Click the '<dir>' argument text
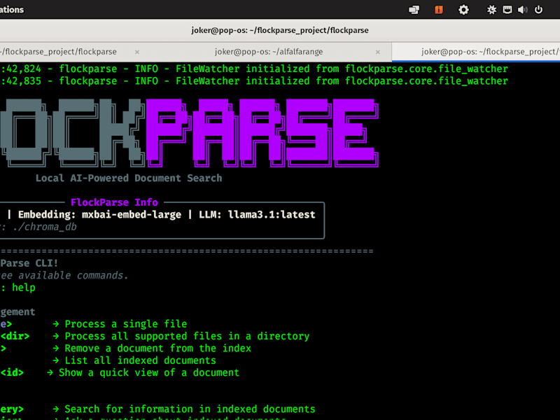The image size is (560, 420). pyautogui.click(x=15, y=336)
